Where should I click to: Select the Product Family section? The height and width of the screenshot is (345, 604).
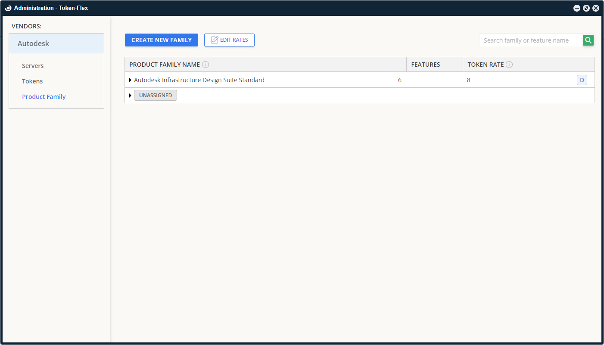click(x=44, y=96)
